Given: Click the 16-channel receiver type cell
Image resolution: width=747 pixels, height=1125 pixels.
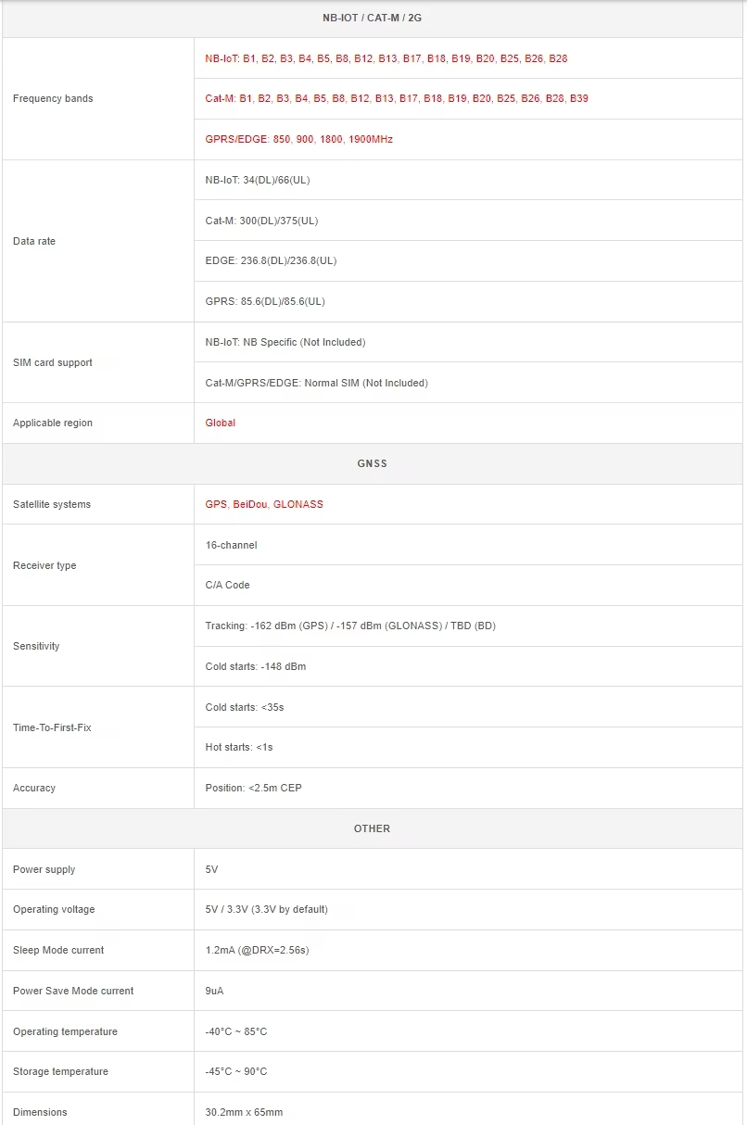Looking at the screenshot, I should [231, 545].
